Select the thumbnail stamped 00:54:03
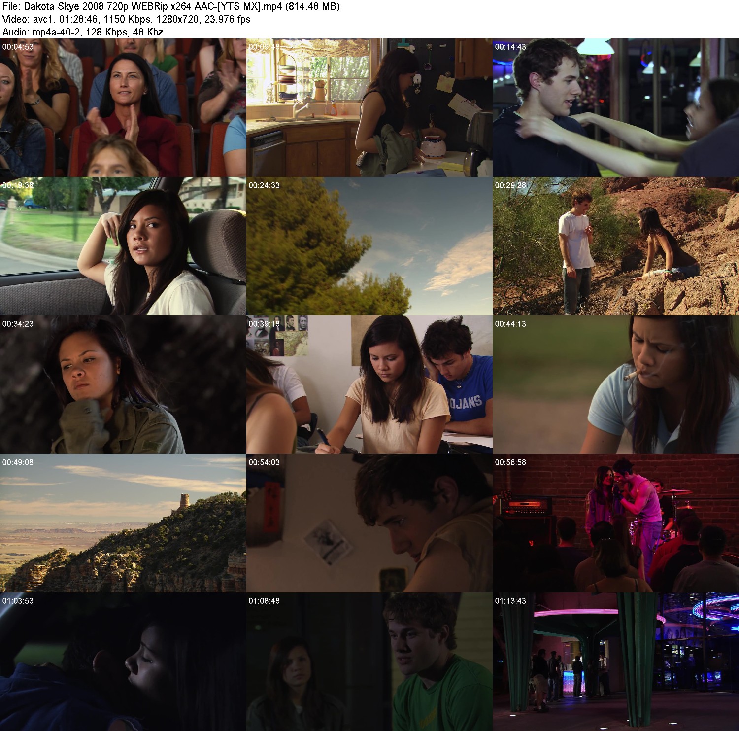 click(369, 523)
